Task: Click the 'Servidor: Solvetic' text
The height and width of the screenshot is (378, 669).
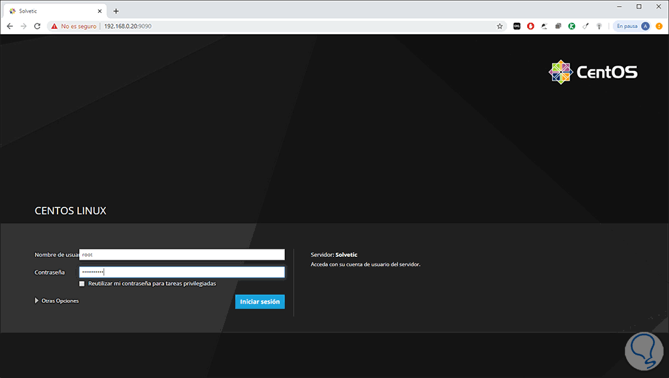Action: tap(334, 255)
